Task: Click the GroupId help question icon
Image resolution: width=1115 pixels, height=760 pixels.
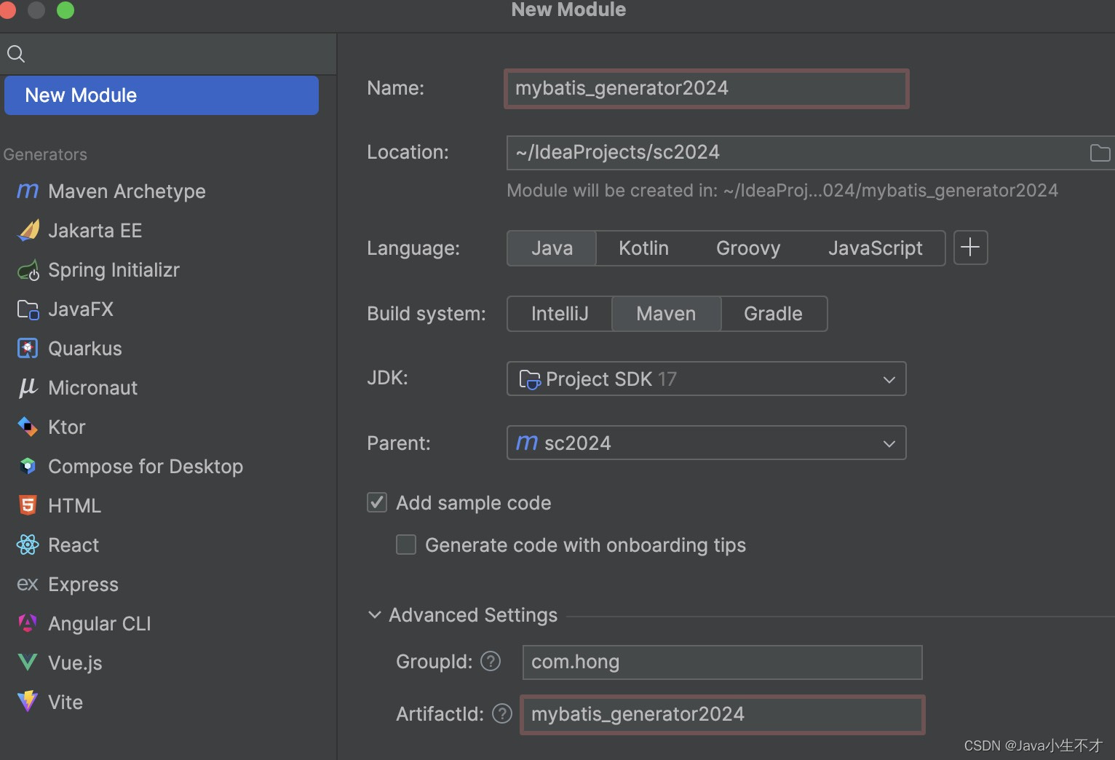Action: (x=491, y=661)
